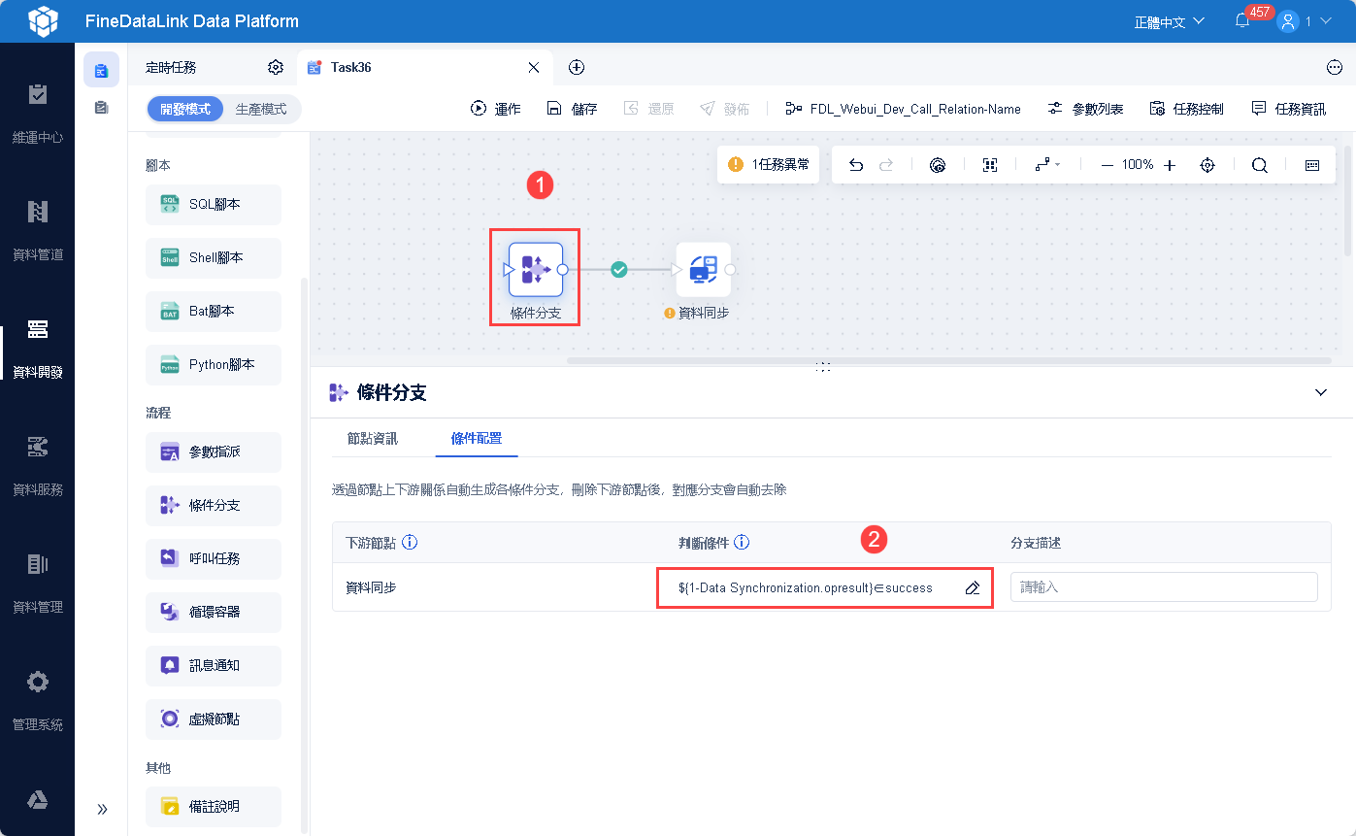Open the 維運中心 section in the left navigation

pyautogui.click(x=38, y=114)
